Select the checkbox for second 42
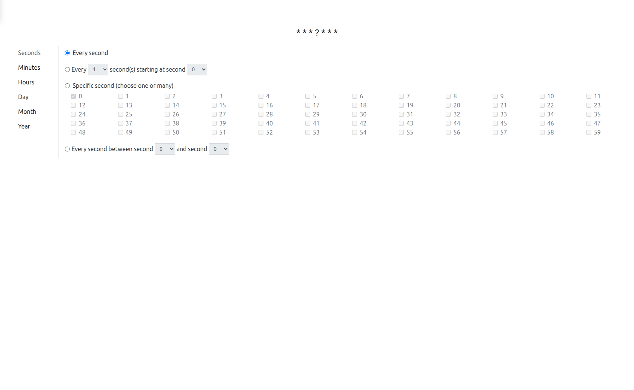Screen dimensions: 634x390 click(x=354, y=123)
